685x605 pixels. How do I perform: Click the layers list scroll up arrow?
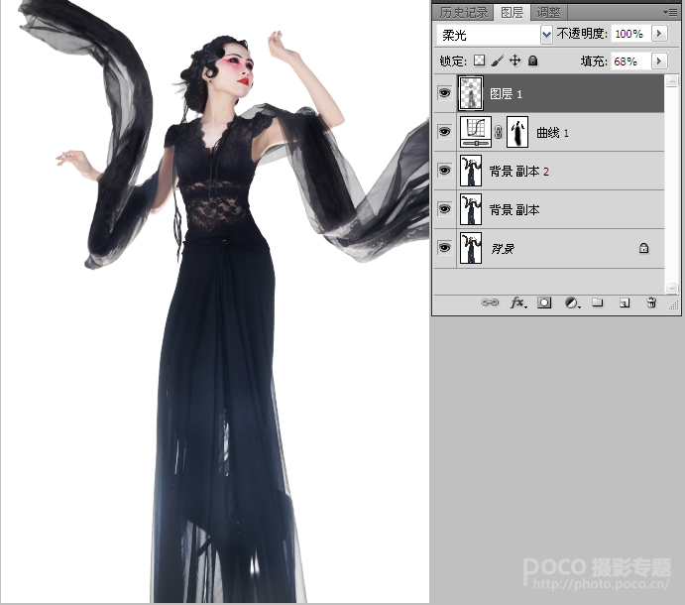pos(671,80)
